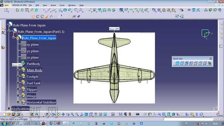Click the Zoom In magnifier icon
This screenshot has height=126, width=224.
coord(73,114)
